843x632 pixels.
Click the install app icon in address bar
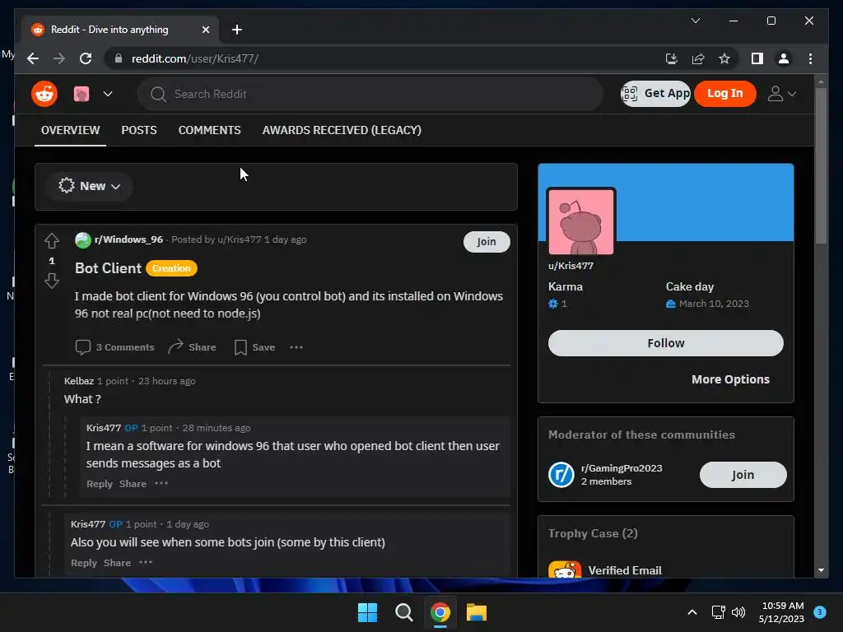[x=672, y=58]
